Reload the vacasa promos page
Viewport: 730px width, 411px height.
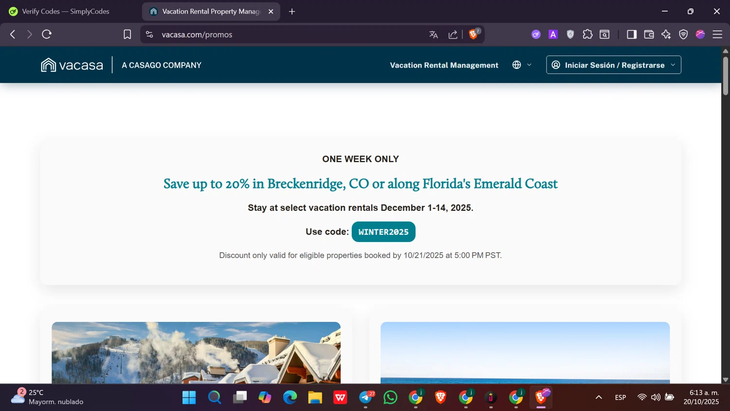point(47,34)
